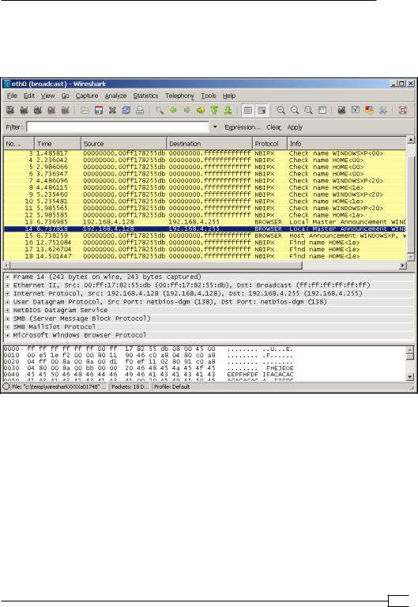Image resolution: width=418 pixels, height=607 pixels.
Task: Sort by the Time column header
Action: coord(57,144)
